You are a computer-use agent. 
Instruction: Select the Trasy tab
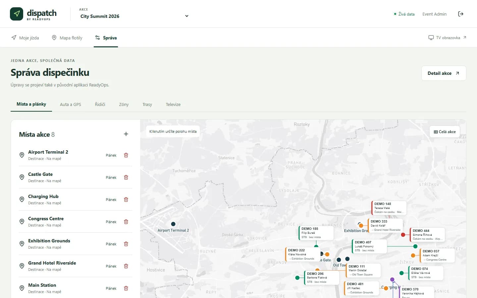147,104
